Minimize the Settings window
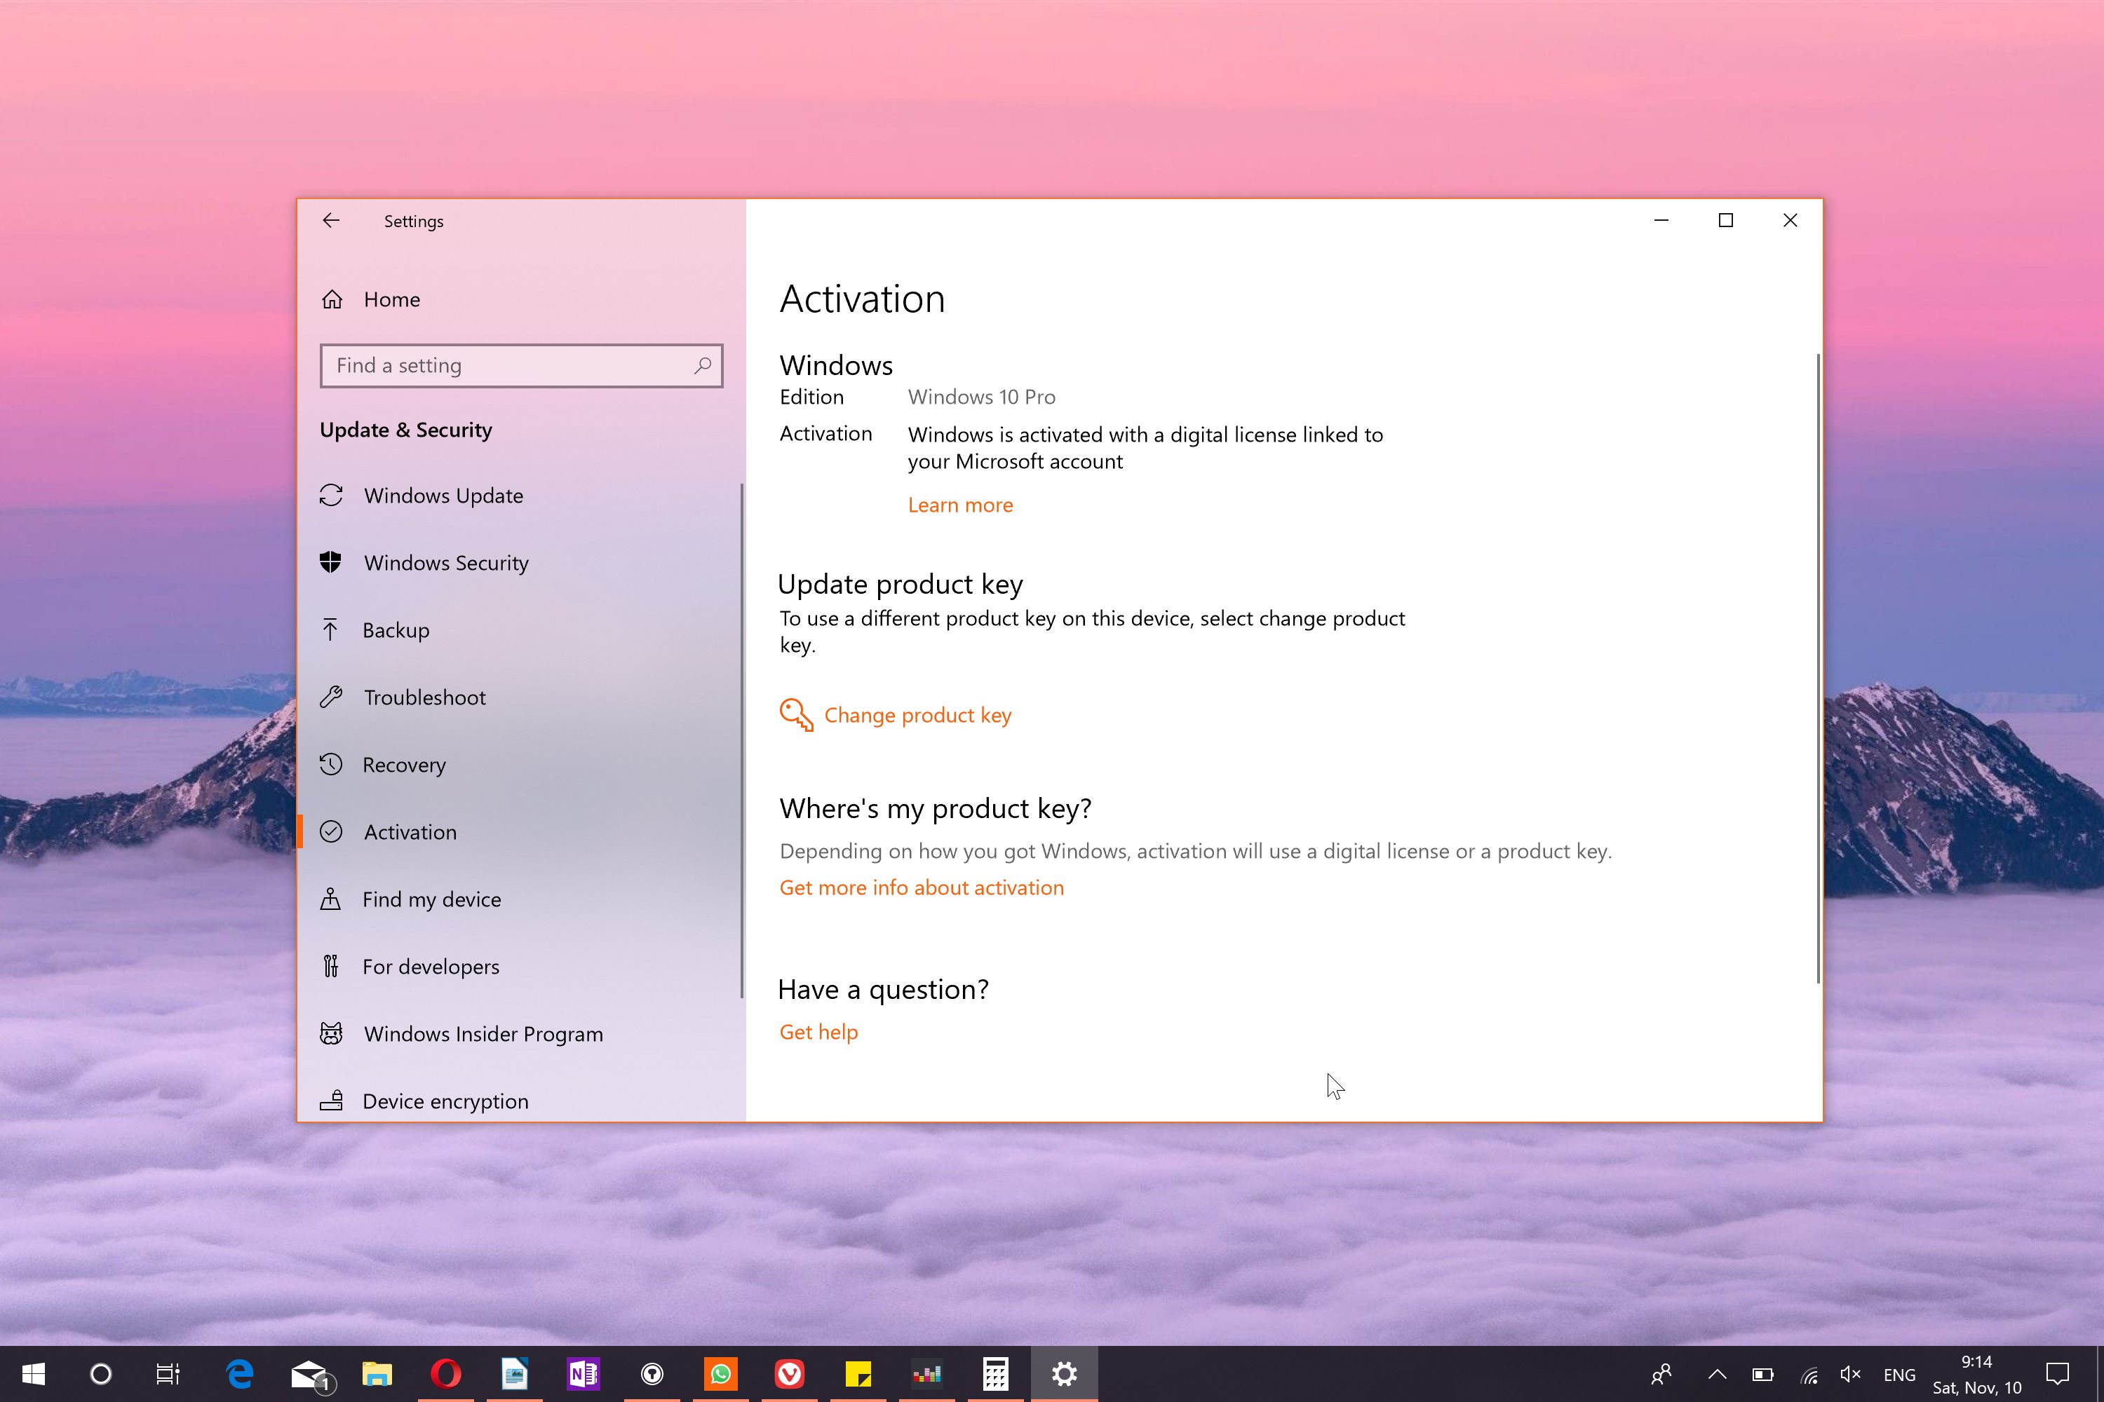The image size is (2104, 1402). click(x=1661, y=220)
